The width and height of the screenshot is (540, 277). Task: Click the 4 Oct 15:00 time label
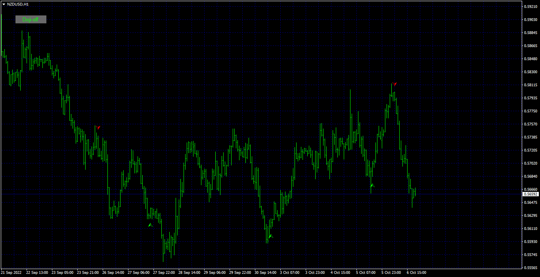click(340, 273)
